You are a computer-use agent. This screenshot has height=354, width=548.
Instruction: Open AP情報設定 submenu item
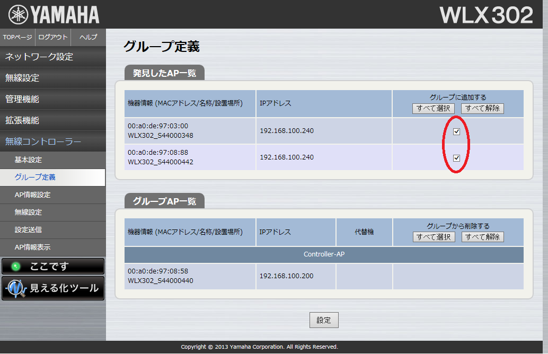tap(52, 195)
